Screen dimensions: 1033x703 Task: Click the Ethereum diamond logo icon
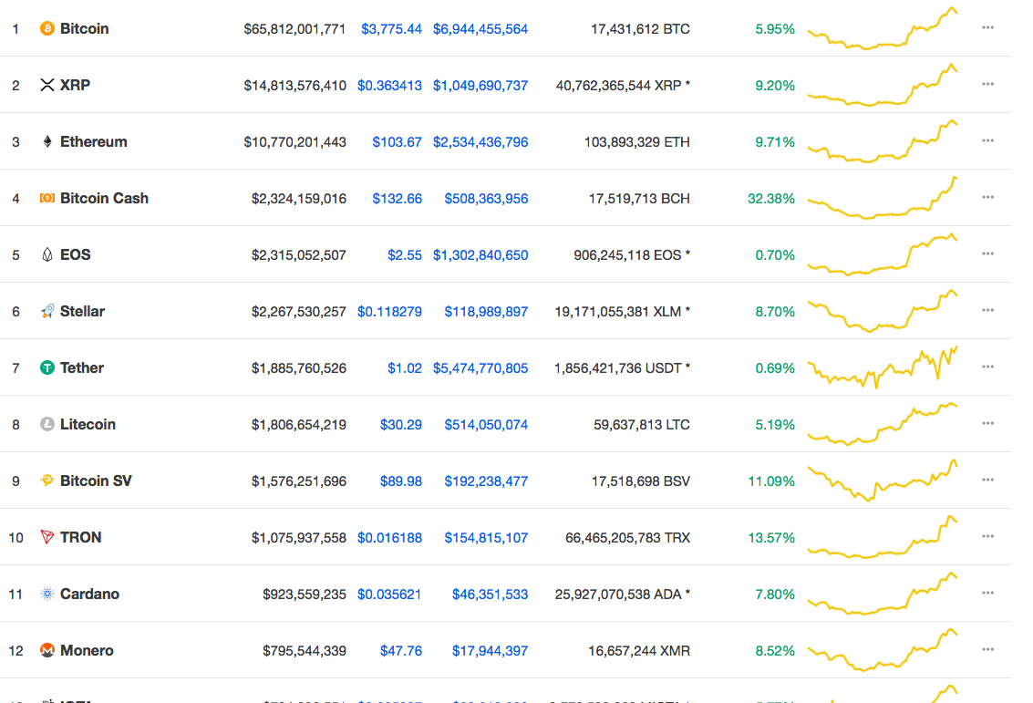tap(46, 141)
